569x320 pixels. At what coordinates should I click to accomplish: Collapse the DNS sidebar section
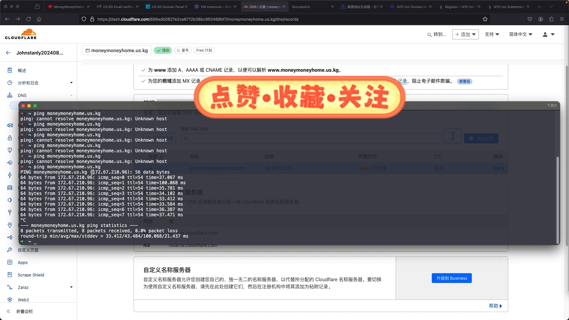[x=71, y=95]
